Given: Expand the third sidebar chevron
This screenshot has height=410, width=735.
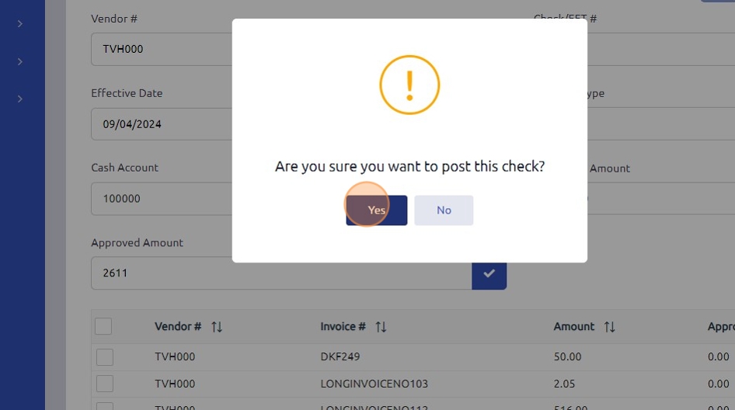Looking at the screenshot, I should pyautogui.click(x=20, y=99).
